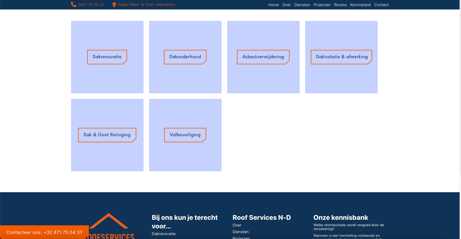461x239 pixels.
Task: Open the Valbeveiliging service button
Action: [x=185, y=135]
